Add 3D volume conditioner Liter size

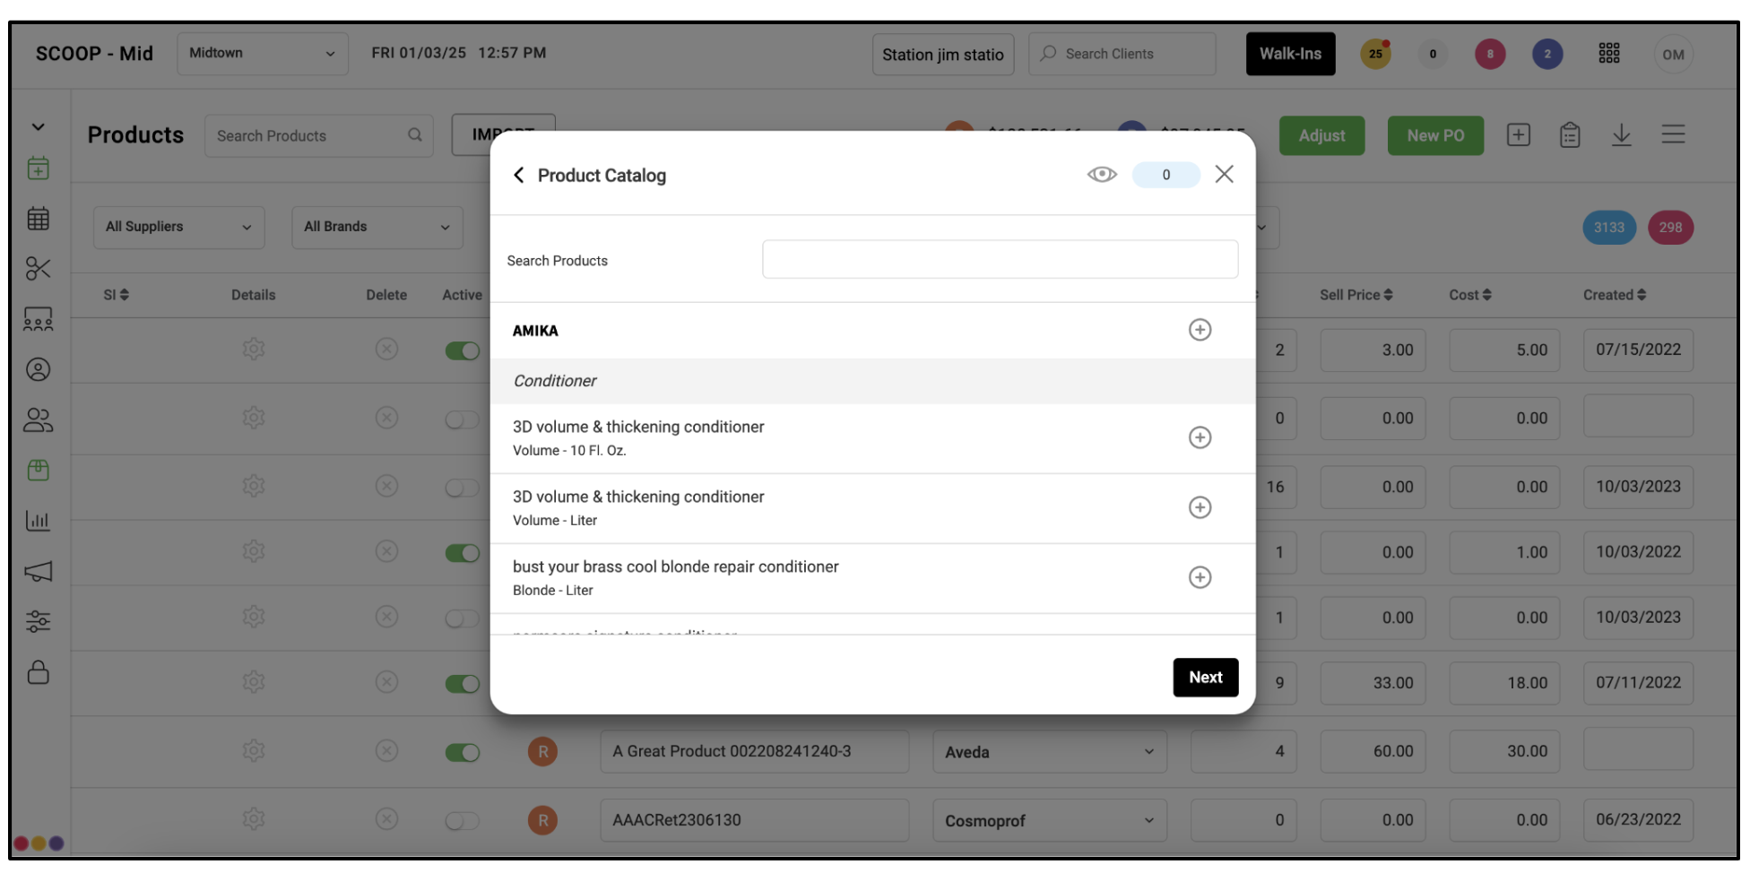pos(1200,508)
